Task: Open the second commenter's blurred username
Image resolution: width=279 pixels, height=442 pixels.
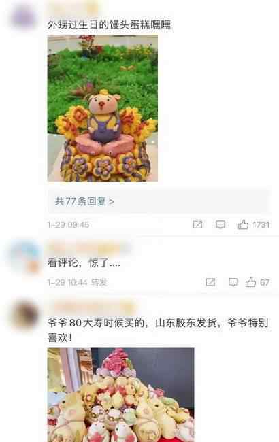Action: coord(89,248)
